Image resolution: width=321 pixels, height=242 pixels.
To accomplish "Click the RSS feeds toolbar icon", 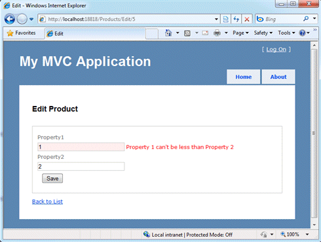I will [x=187, y=33].
